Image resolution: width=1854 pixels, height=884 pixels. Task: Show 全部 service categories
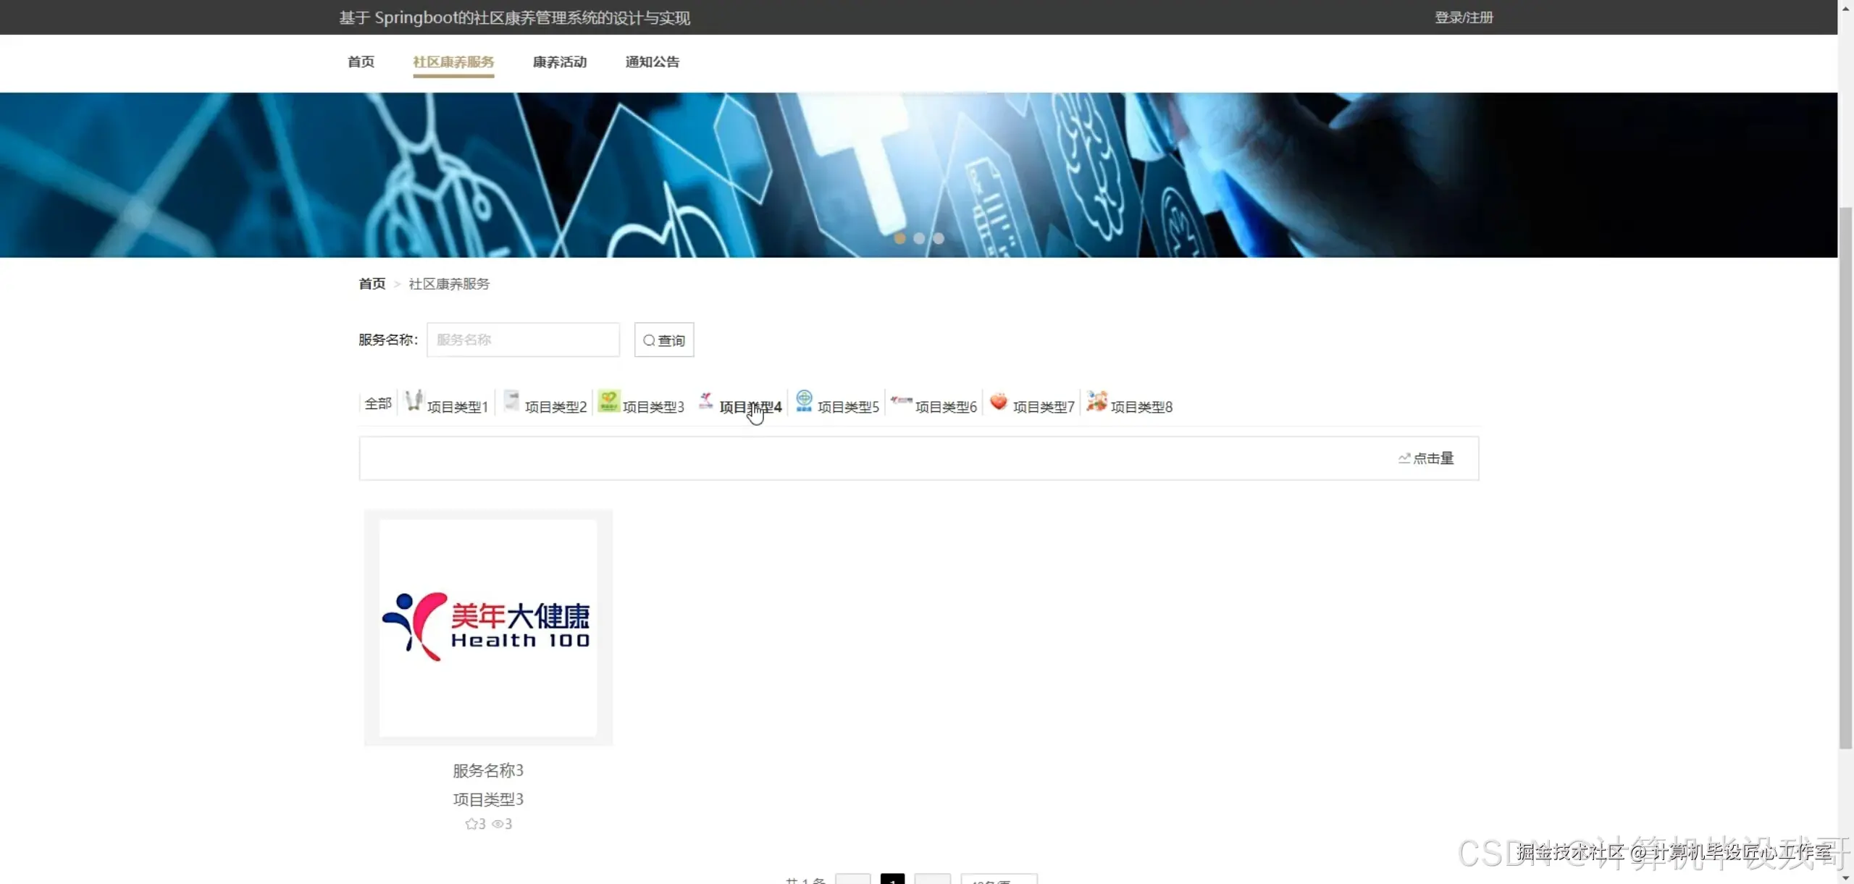pyautogui.click(x=377, y=403)
